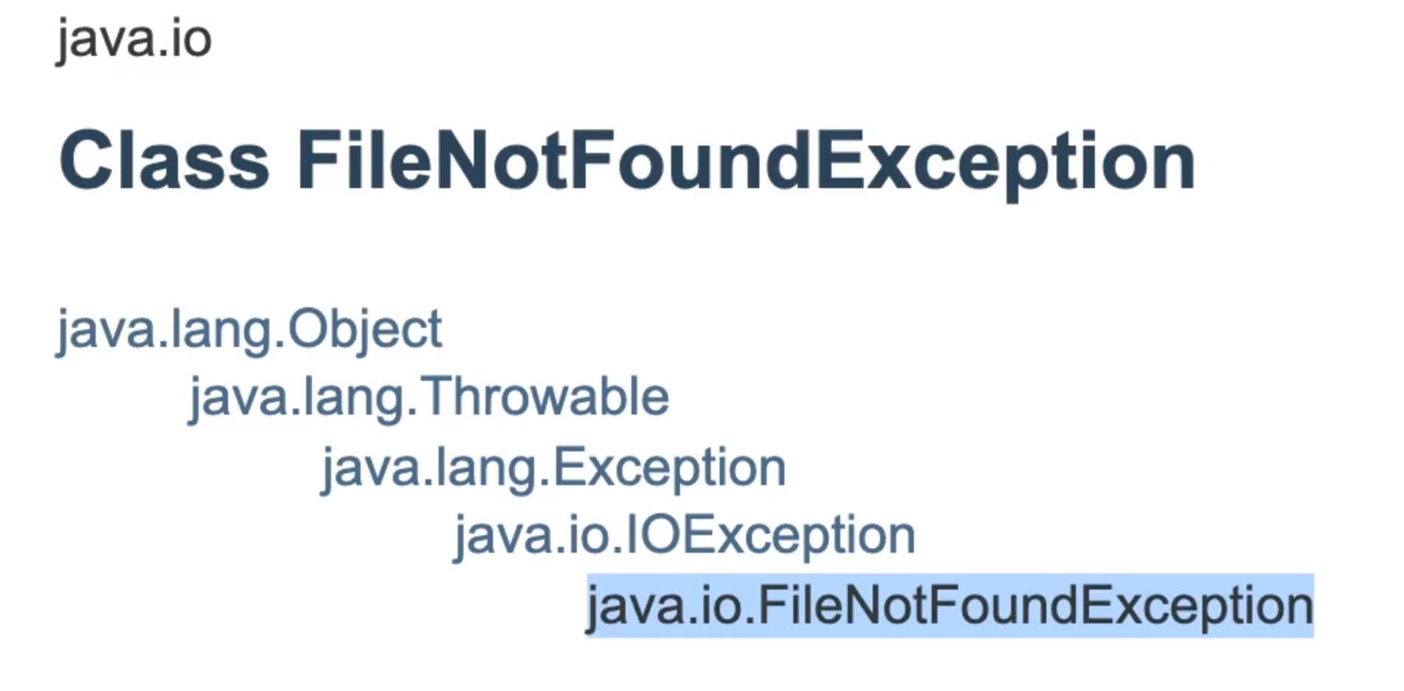Click "FileNotFoundException" in the bold heading
Screen dimensions: 1404x691
746,161
